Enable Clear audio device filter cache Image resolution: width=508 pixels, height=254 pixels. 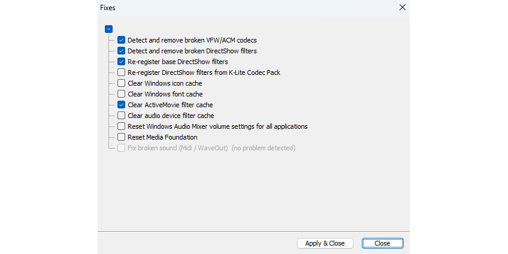[x=122, y=116]
